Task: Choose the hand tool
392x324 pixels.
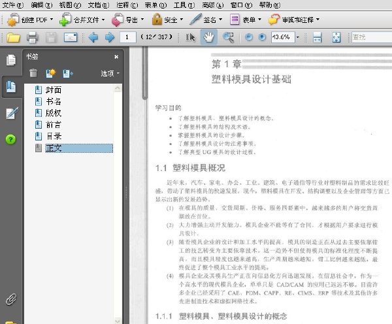Action: [209, 37]
